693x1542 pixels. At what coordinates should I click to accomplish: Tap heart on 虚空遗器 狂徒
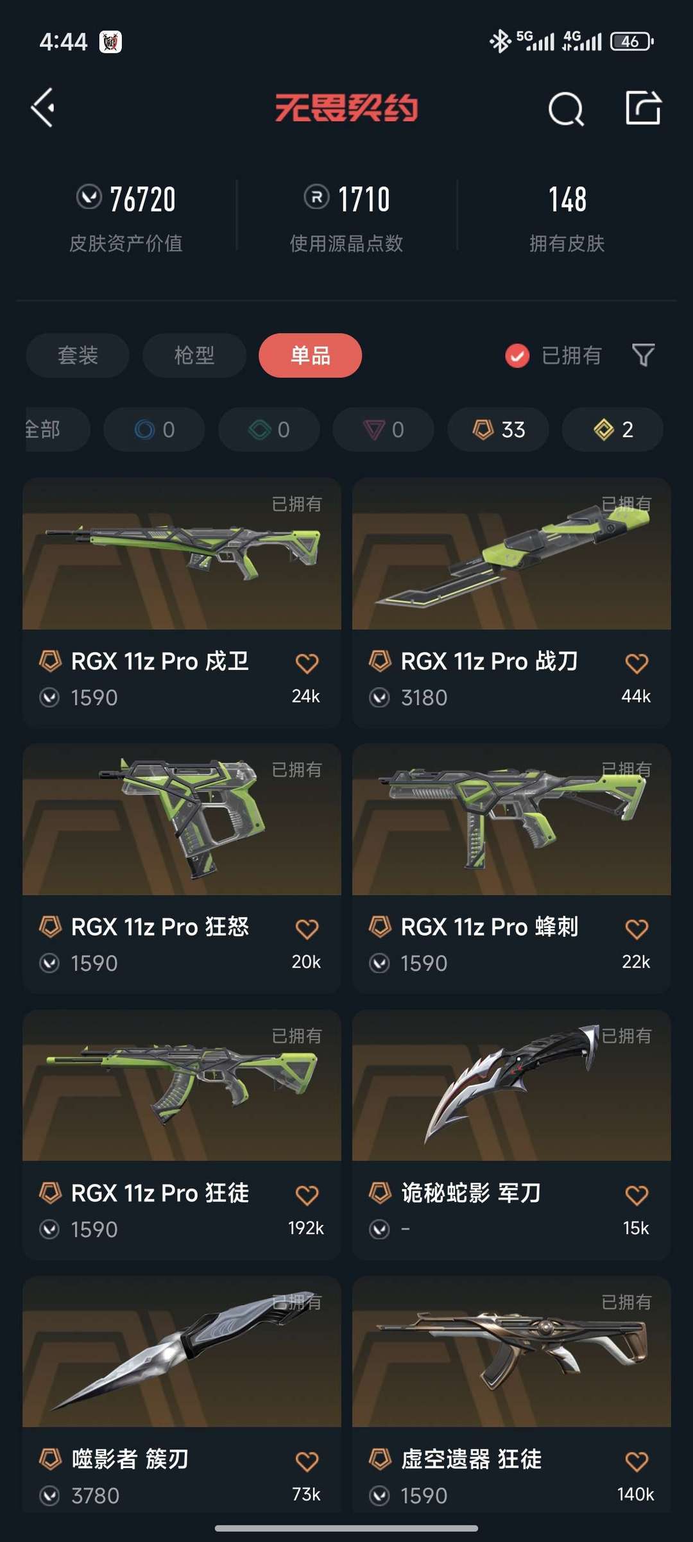pyautogui.click(x=637, y=1461)
